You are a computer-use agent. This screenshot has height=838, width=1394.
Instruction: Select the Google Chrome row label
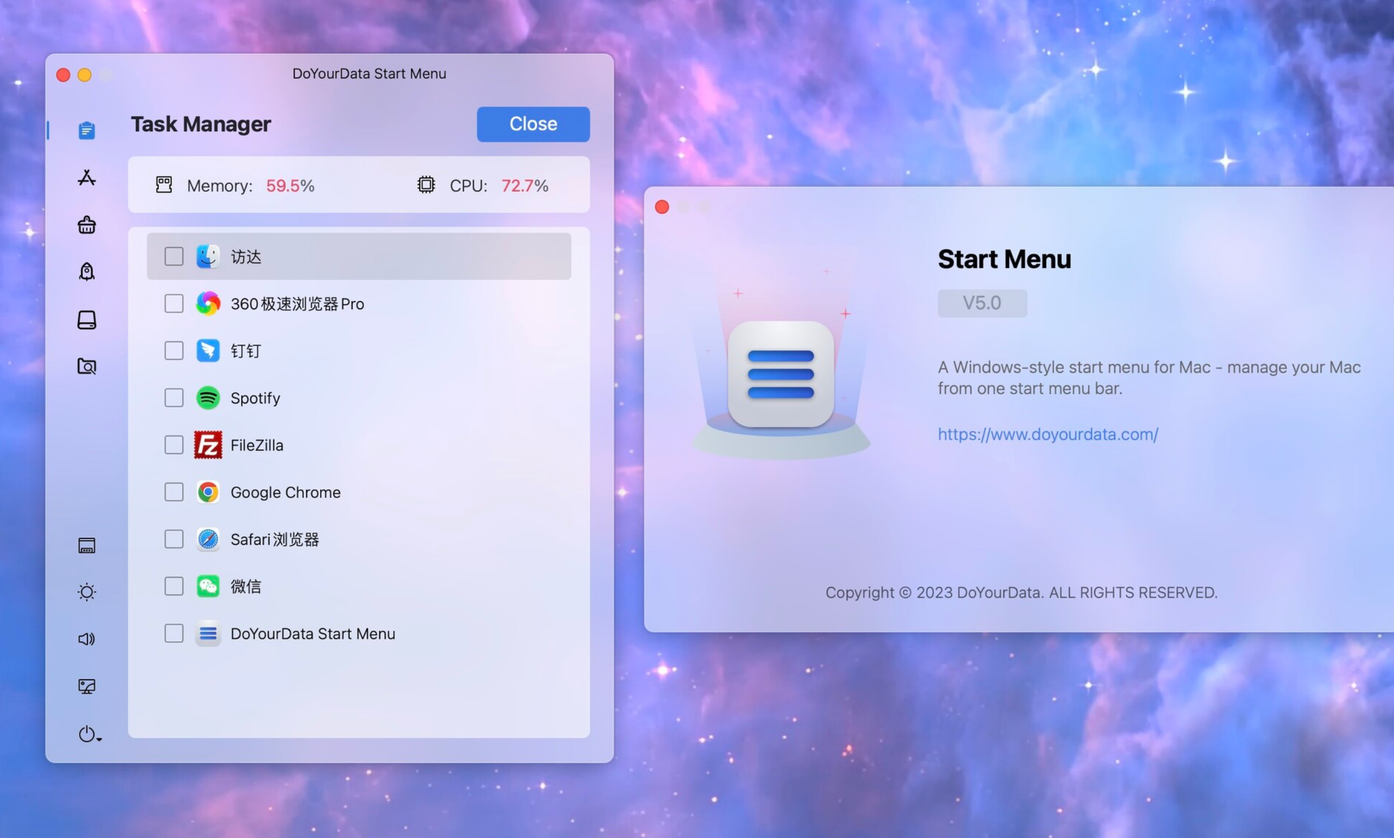tap(286, 492)
